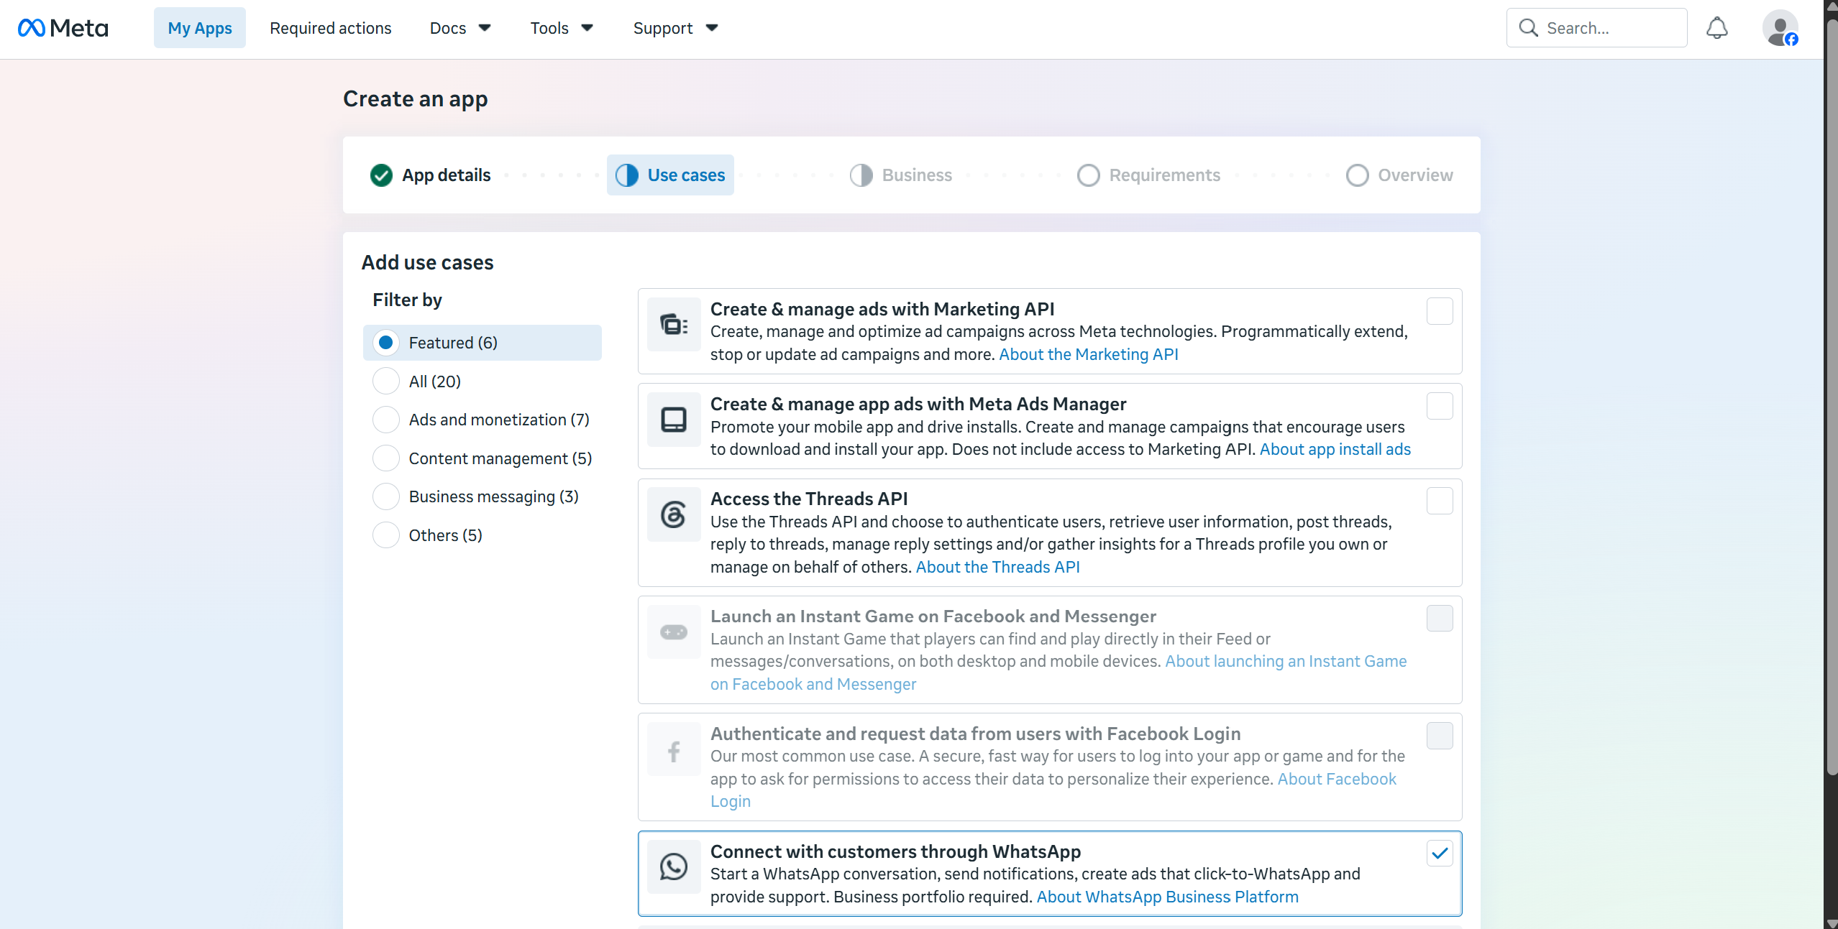Click the App details green checkmark icon
Screen dimensions: 1838x929
tap(381, 175)
